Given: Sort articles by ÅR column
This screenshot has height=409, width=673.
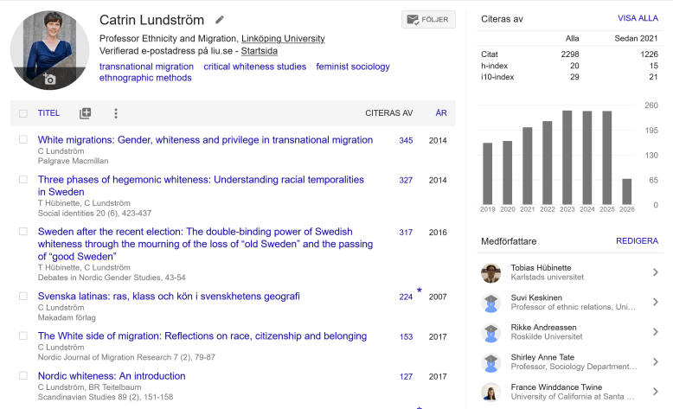Looking at the screenshot, I should coord(441,113).
